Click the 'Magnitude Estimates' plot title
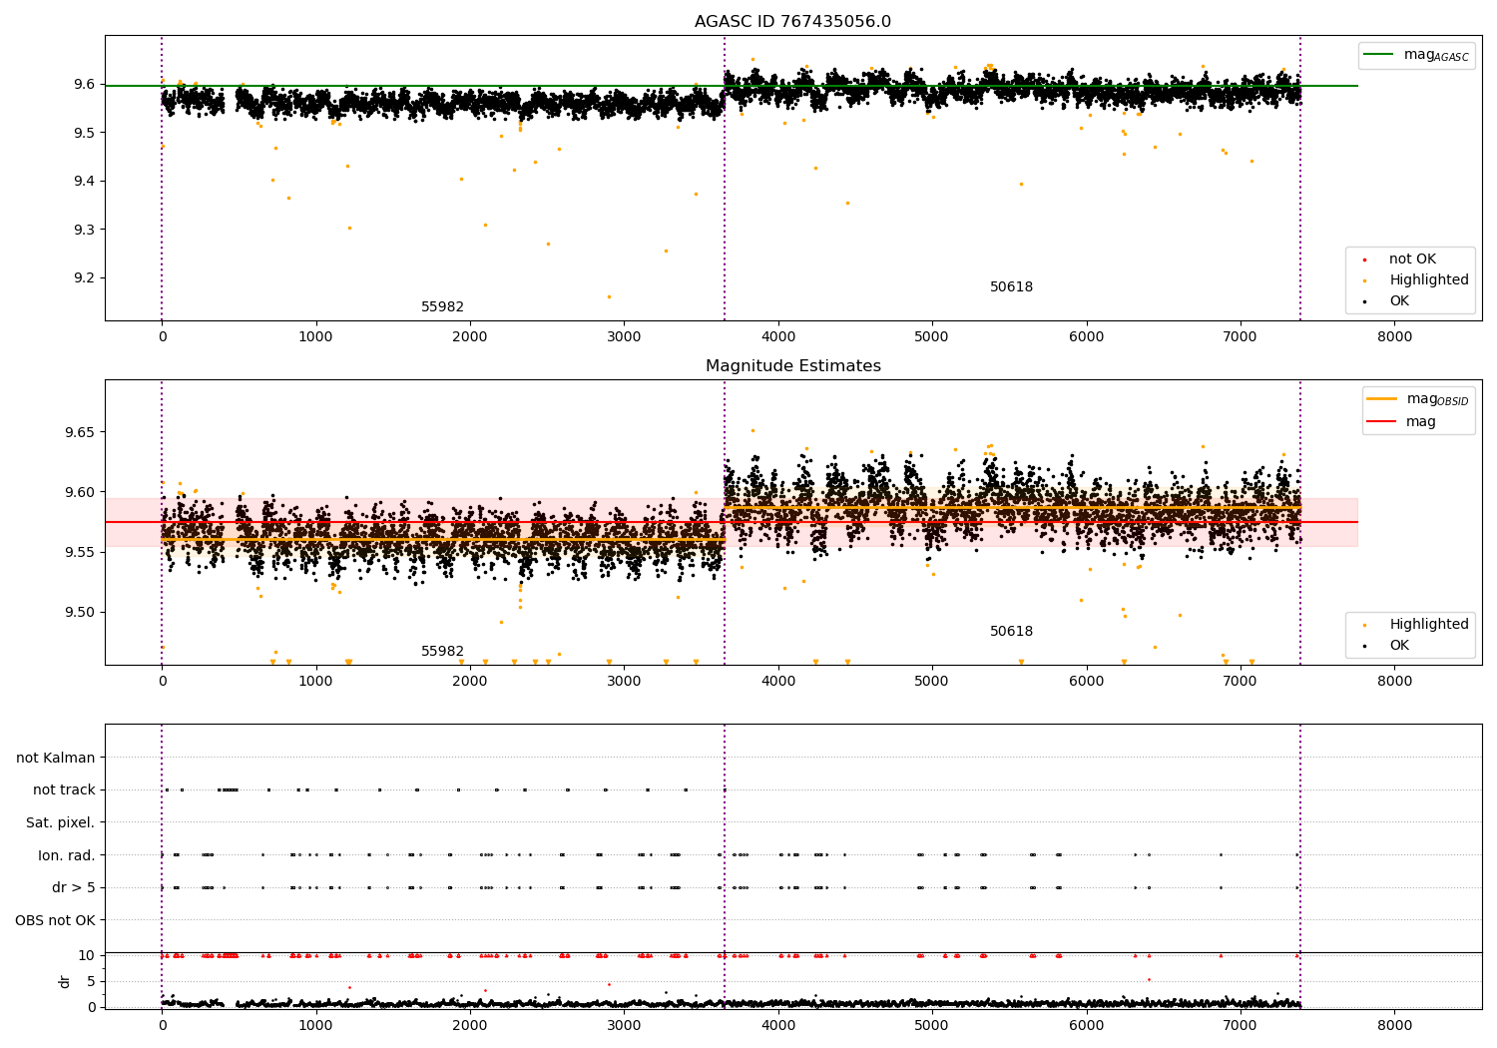The height and width of the screenshot is (1048, 1497). pos(792,366)
